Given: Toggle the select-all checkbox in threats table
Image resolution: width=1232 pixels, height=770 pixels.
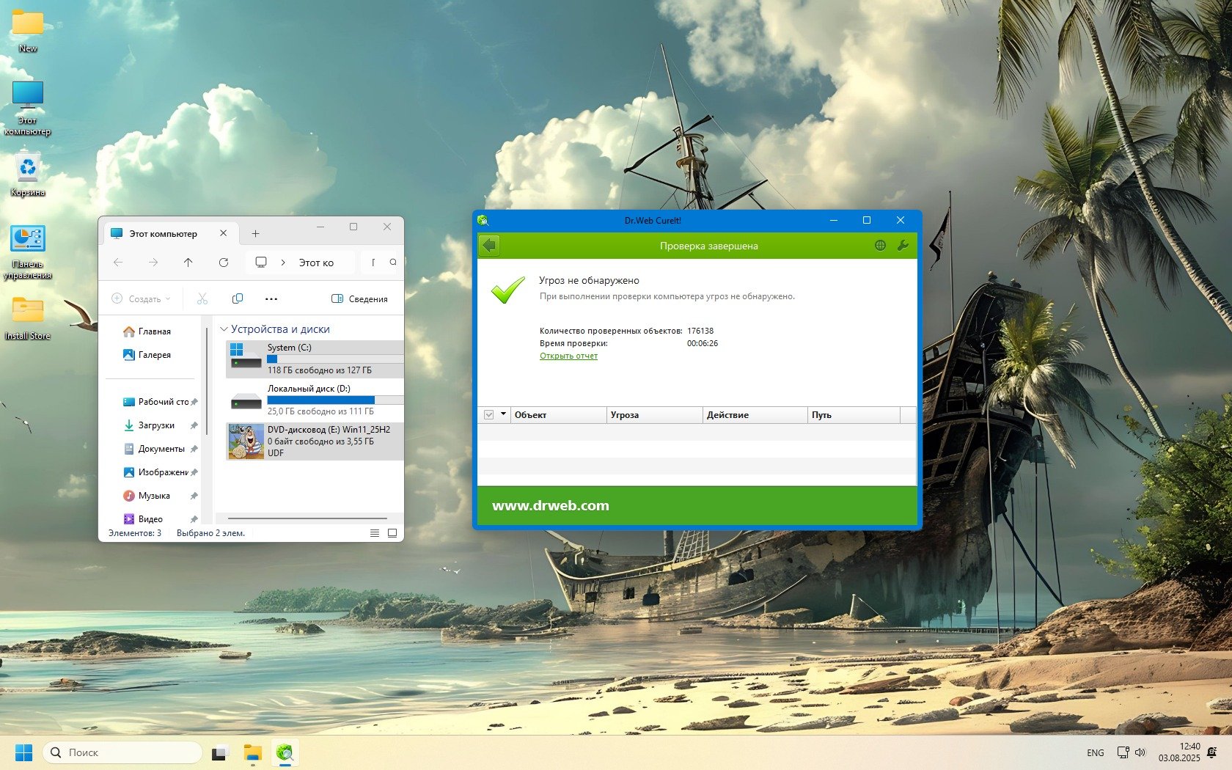Looking at the screenshot, I should point(489,415).
